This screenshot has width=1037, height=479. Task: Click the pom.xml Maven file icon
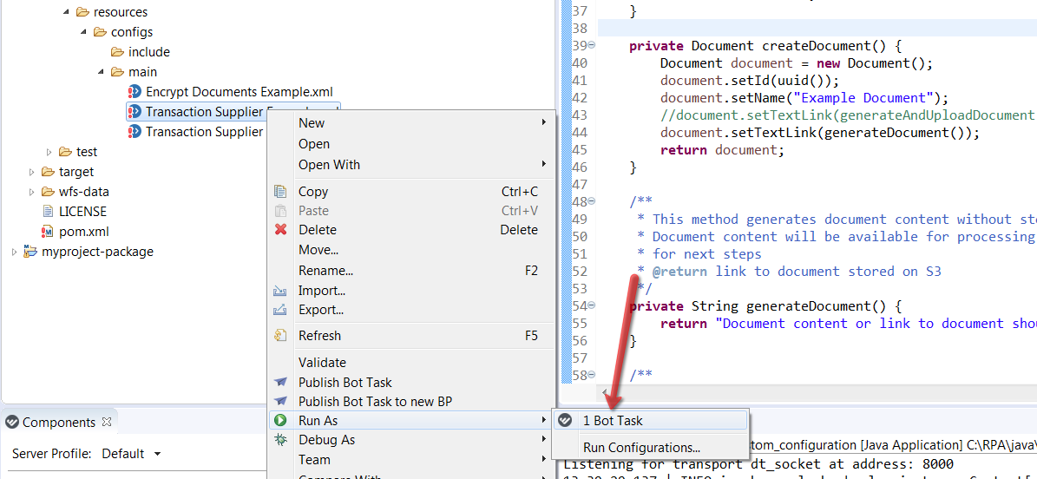pos(48,232)
